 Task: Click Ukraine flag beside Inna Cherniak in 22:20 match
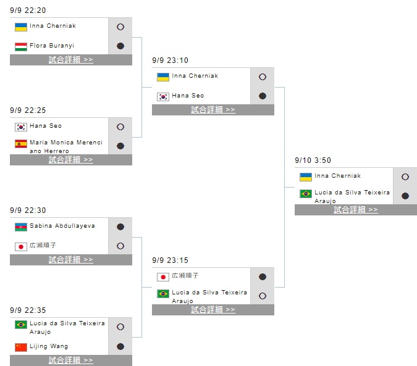coord(20,27)
